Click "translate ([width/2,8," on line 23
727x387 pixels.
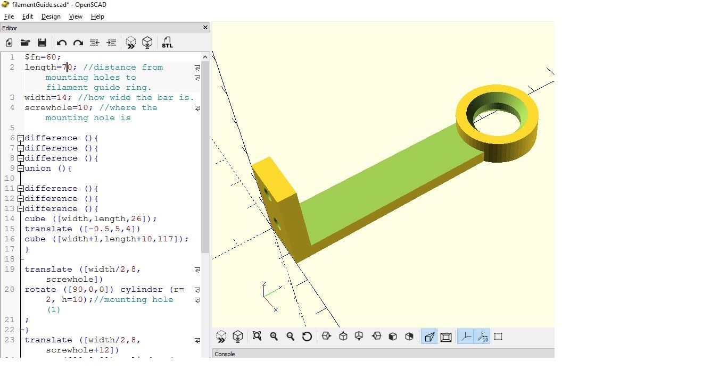tap(83, 340)
